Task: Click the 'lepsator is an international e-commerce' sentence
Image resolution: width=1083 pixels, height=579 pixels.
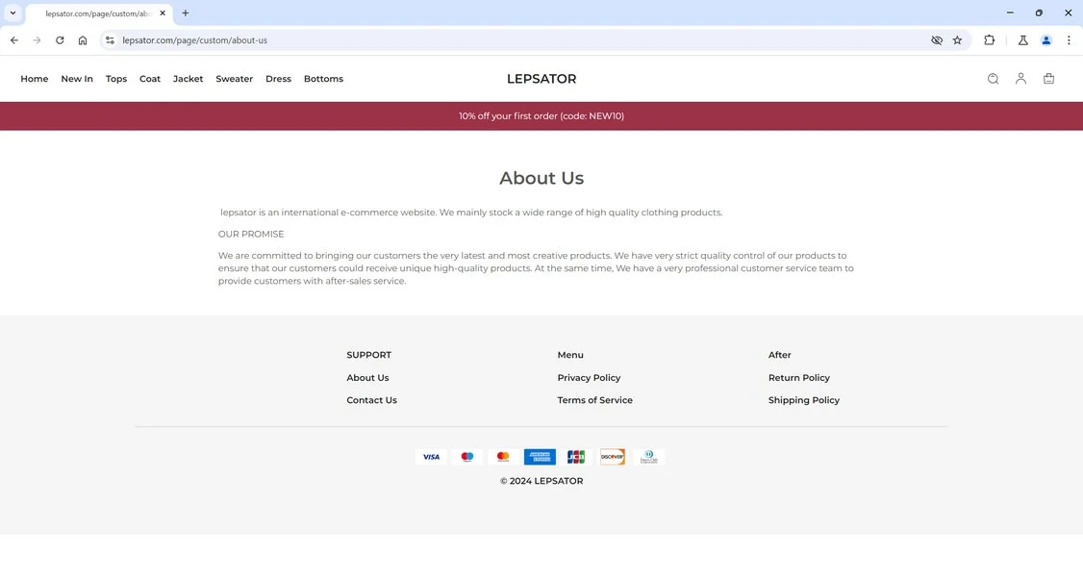Action: tap(471, 213)
